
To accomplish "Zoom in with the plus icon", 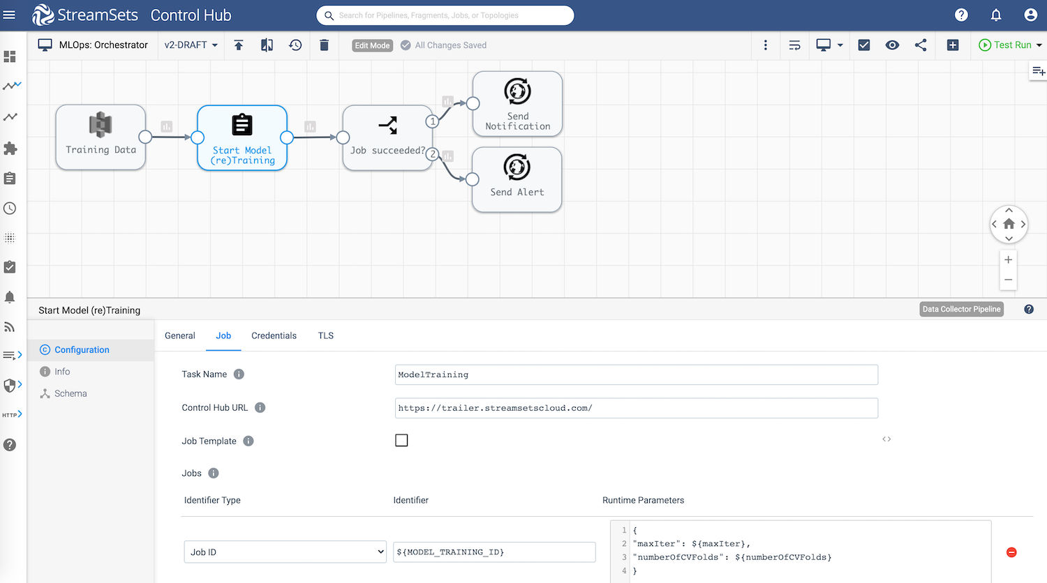I will coord(1008,259).
